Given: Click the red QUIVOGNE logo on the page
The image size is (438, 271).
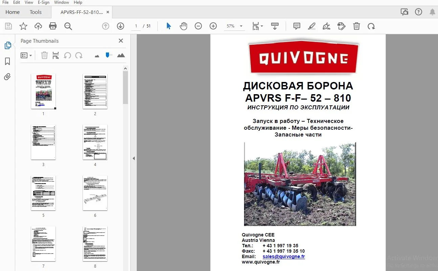Looking at the screenshot, I should 304,57.
